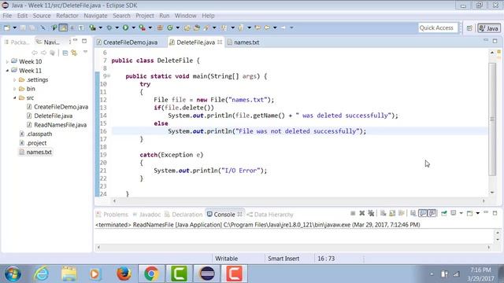Click Collapse All icon in Navigator
This screenshot has width=504, height=283.
pyautogui.click(x=65, y=53)
